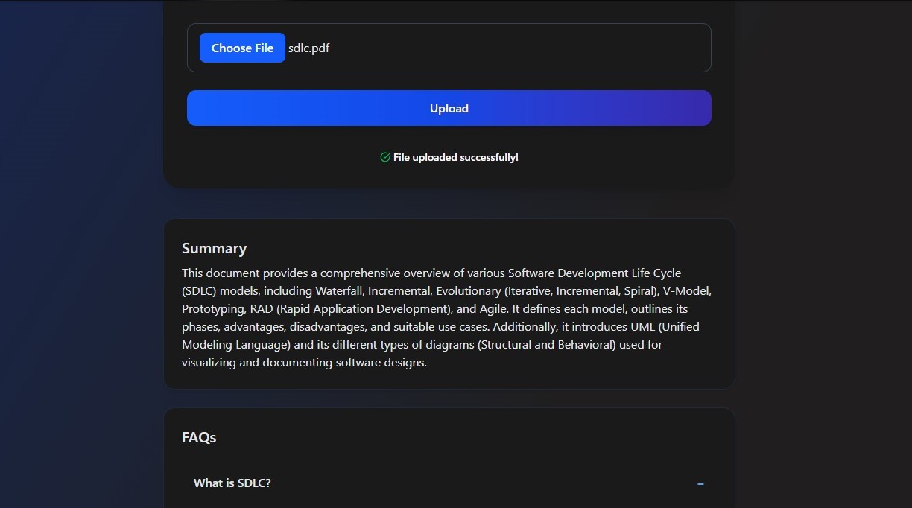Click 'Agile' in the summary text

click(494, 308)
